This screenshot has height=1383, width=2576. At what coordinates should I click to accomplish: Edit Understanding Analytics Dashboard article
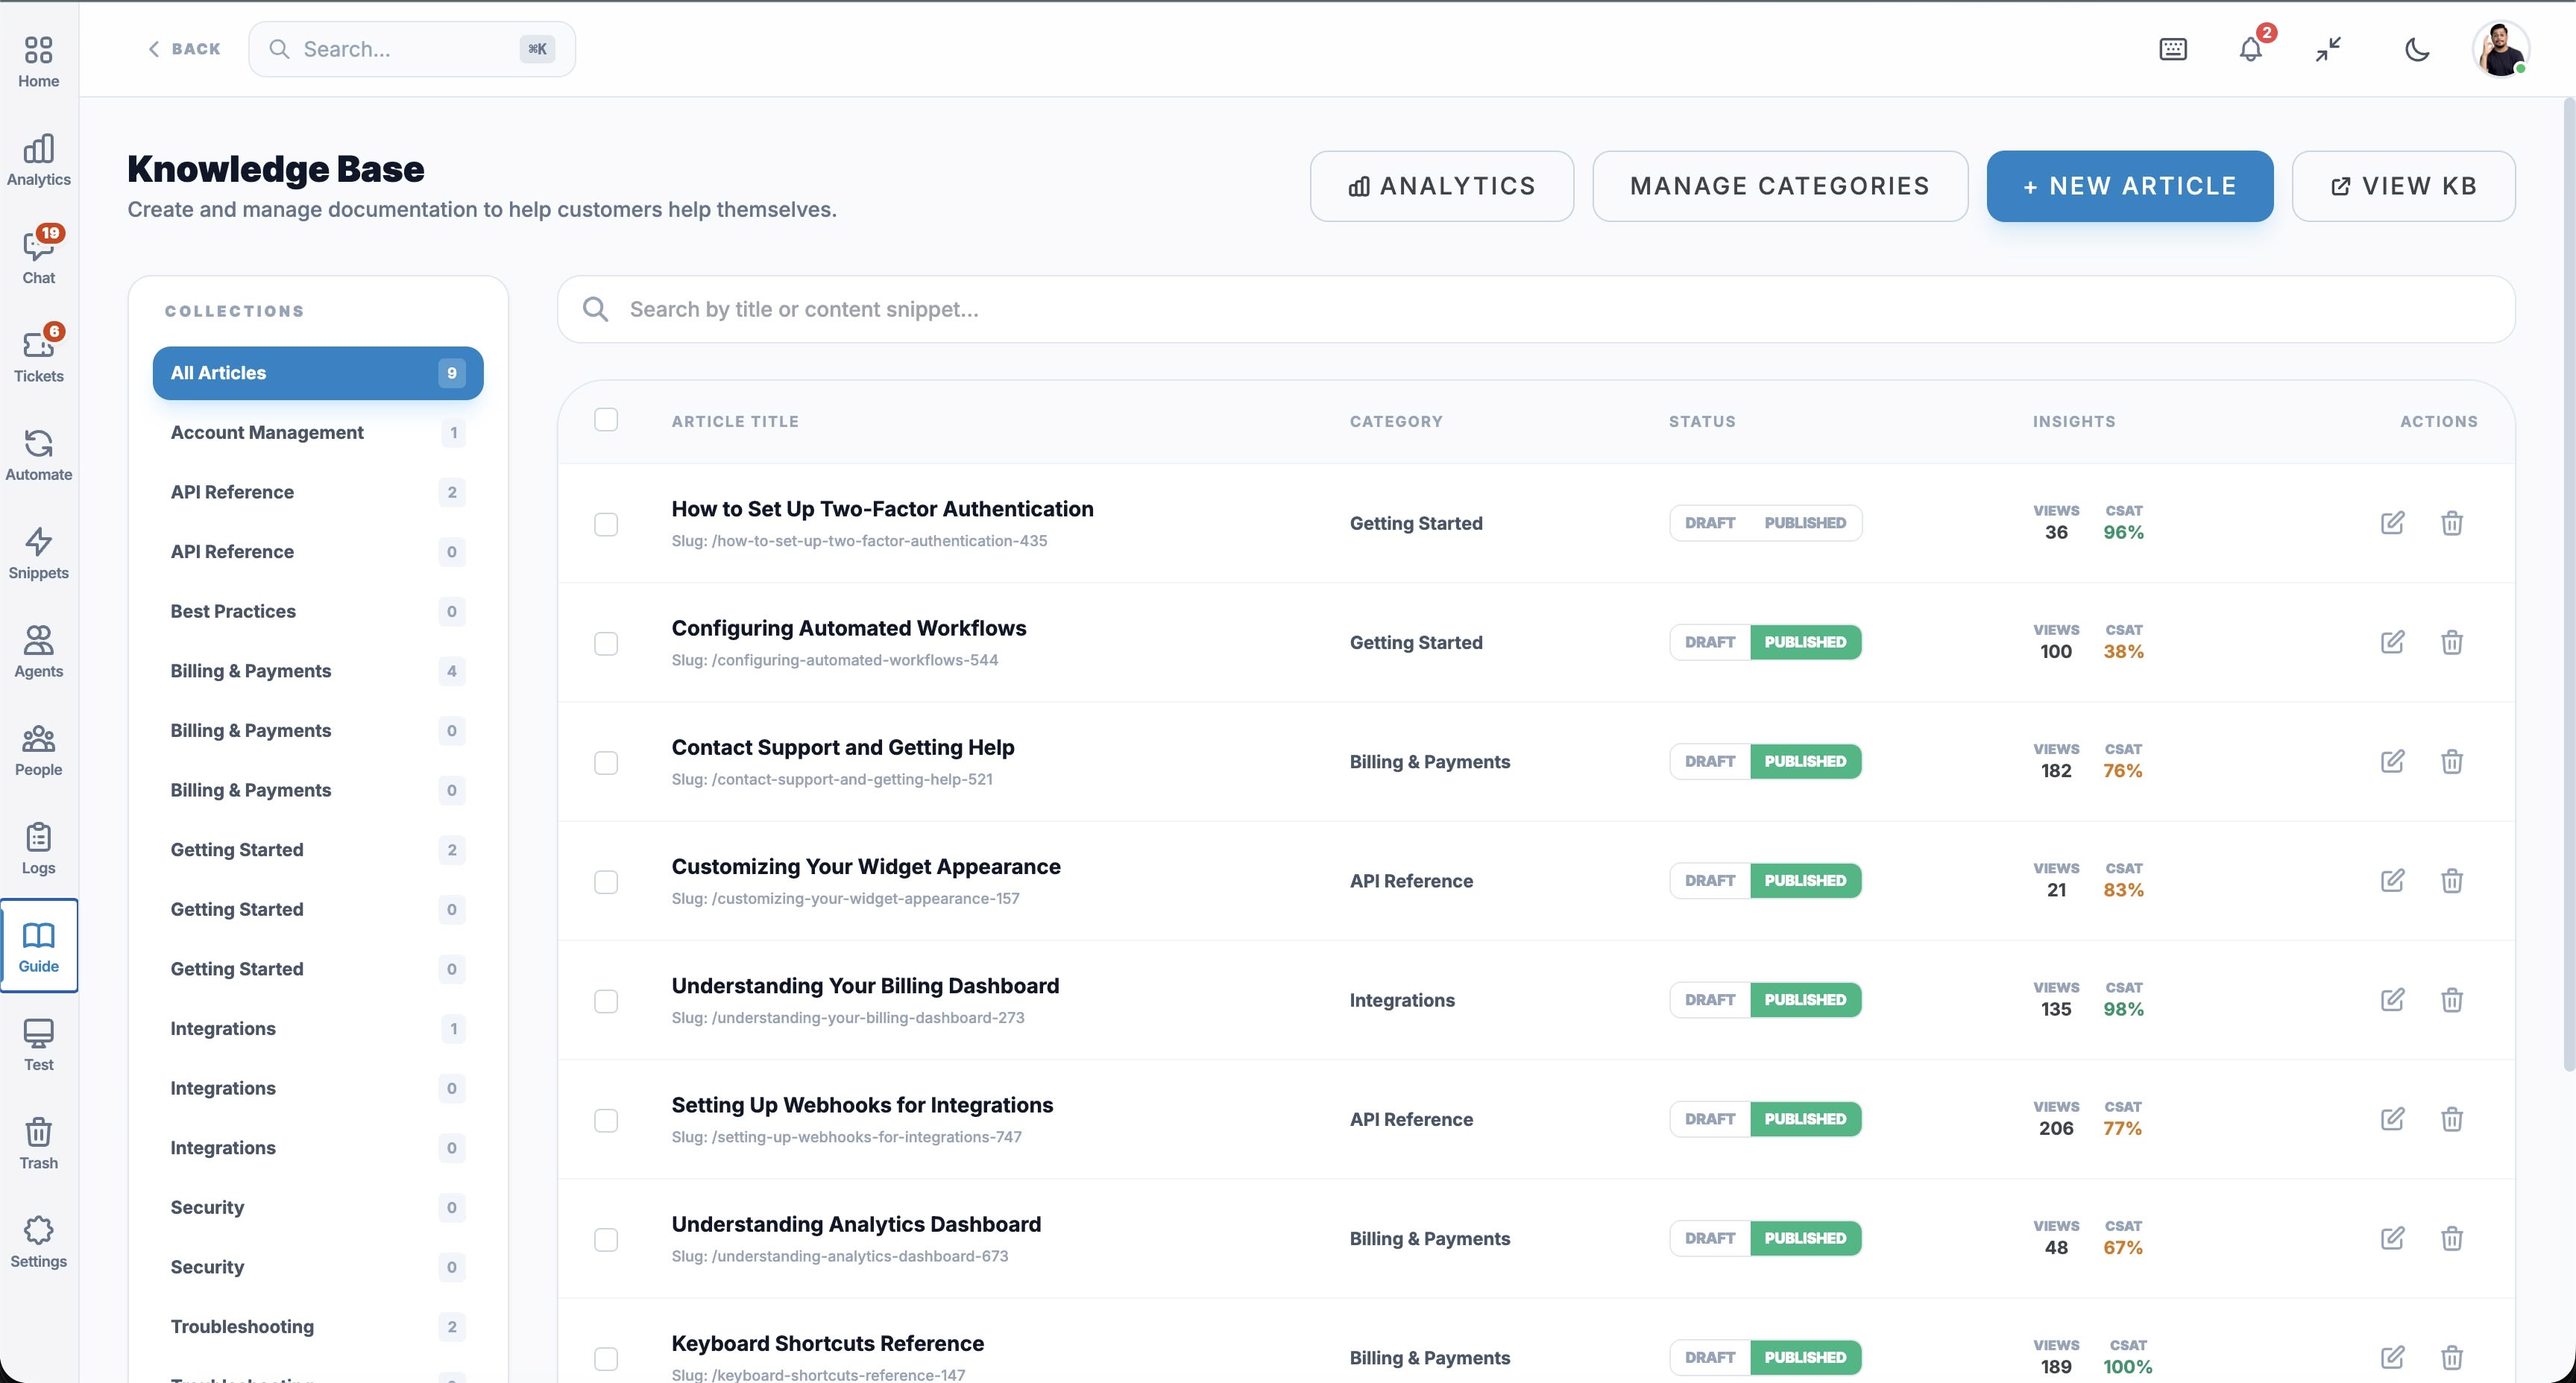click(x=2392, y=1238)
